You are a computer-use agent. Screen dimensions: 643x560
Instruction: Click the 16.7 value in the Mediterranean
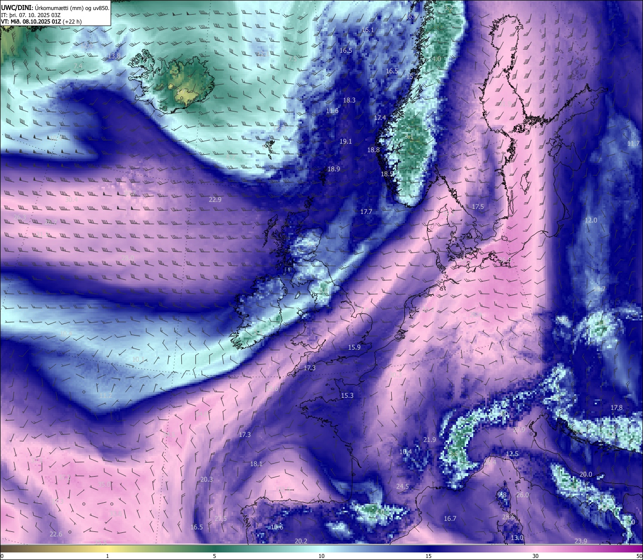click(x=450, y=519)
